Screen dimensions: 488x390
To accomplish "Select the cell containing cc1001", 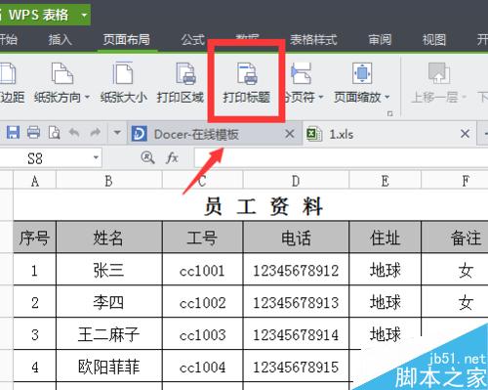I will pyautogui.click(x=202, y=270).
